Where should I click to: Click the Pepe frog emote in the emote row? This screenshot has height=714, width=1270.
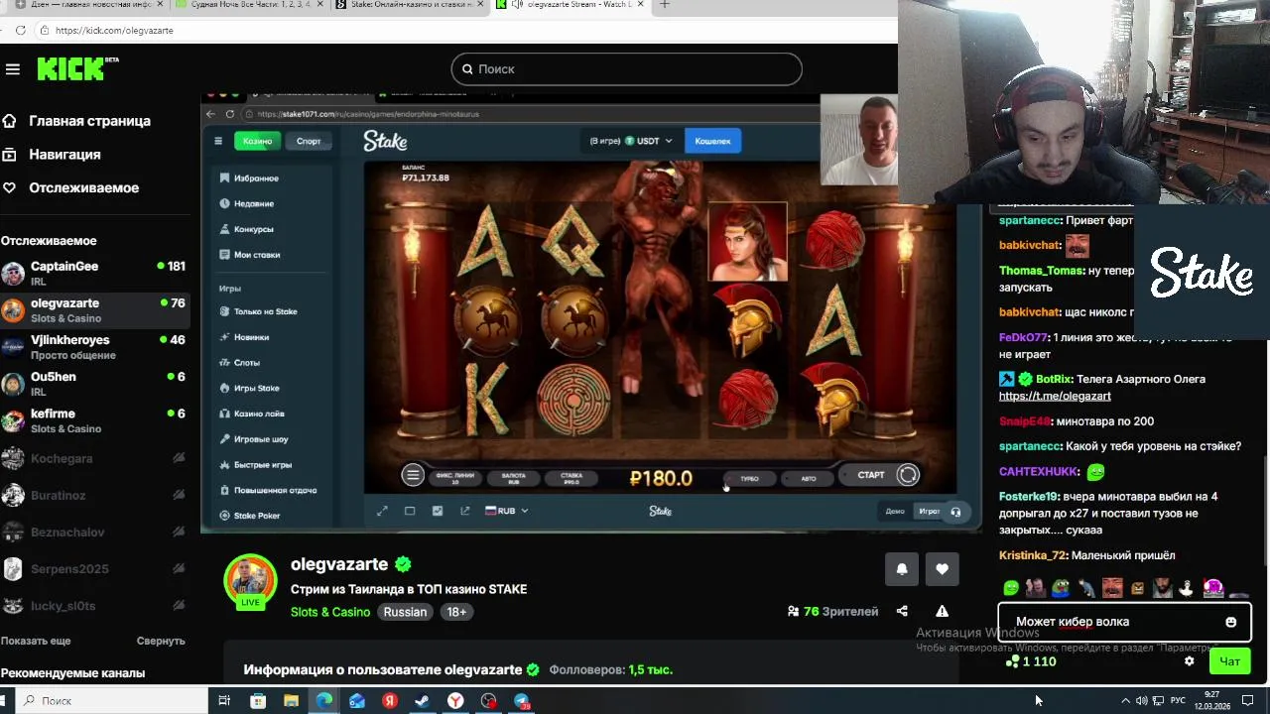tap(1061, 588)
